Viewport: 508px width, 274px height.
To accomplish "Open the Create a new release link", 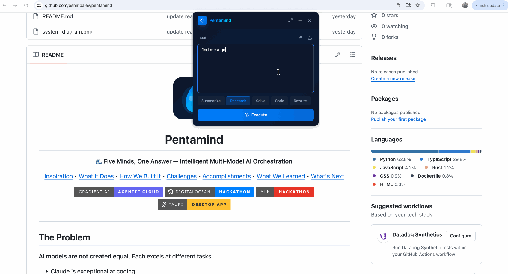I will pyautogui.click(x=393, y=78).
